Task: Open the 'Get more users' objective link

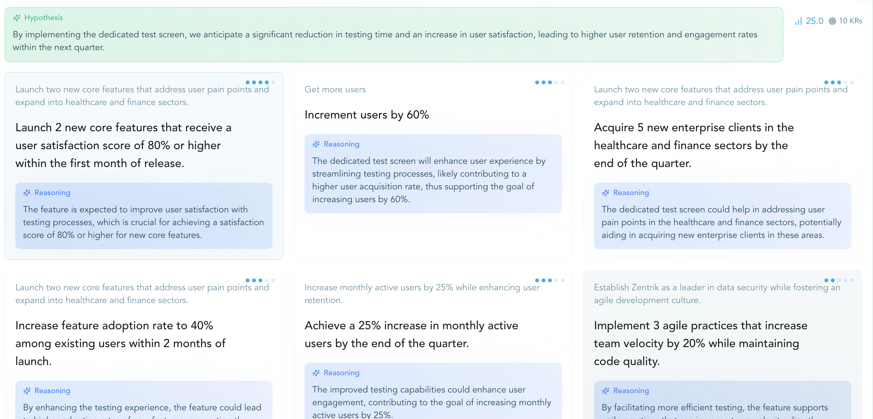Action: point(335,89)
